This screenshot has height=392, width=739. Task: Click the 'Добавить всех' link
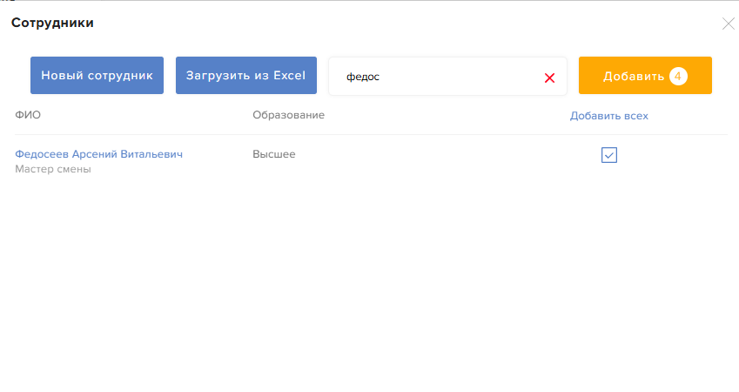(x=609, y=116)
